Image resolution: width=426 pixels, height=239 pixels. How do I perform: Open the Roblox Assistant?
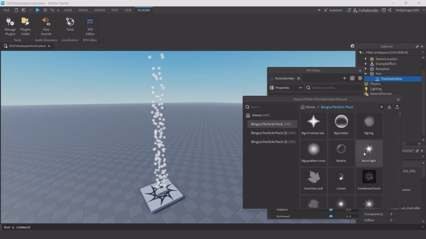pyautogui.click(x=333, y=10)
